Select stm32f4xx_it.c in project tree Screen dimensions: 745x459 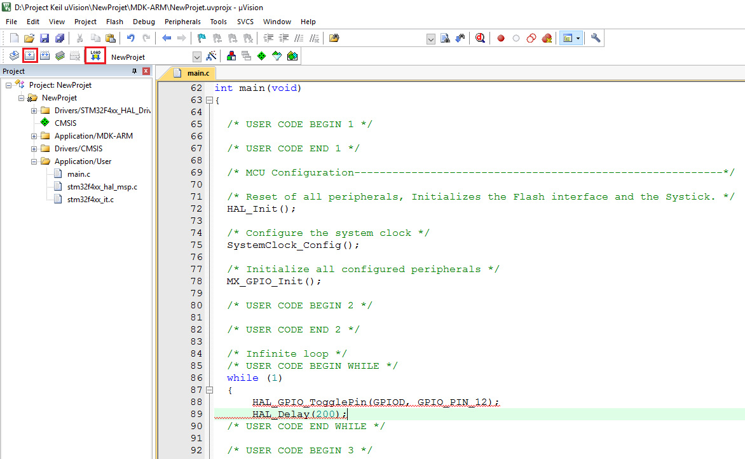coord(90,200)
